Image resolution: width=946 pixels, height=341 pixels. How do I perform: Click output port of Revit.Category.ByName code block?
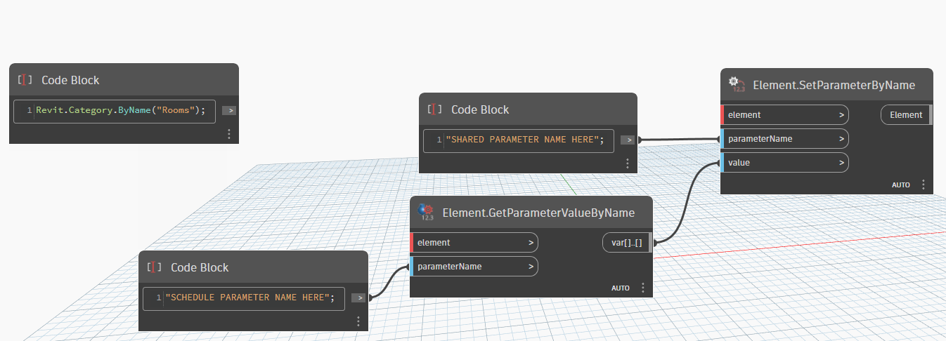tap(229, 110)
